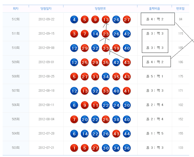Select the 당첨번호 column header
This screenshot has width=194, height=157.
pos(100,9)
